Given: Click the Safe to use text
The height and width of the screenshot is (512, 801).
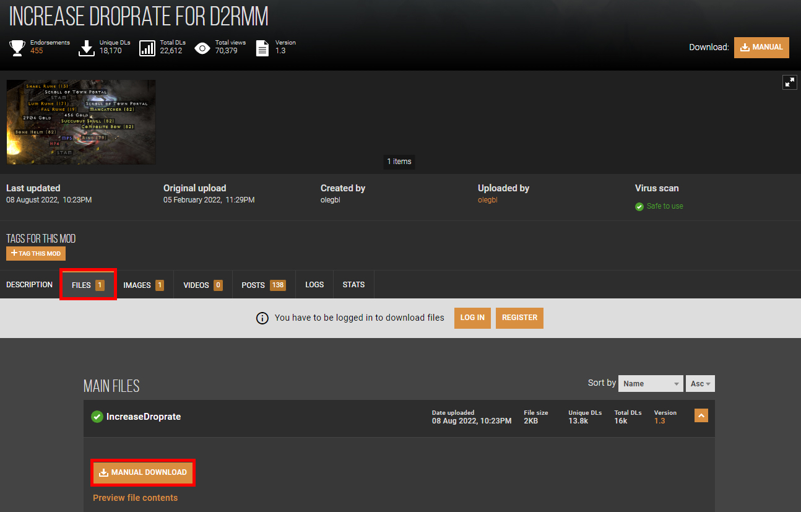Looking at the screenshot, I should click(x=665, y=206).
